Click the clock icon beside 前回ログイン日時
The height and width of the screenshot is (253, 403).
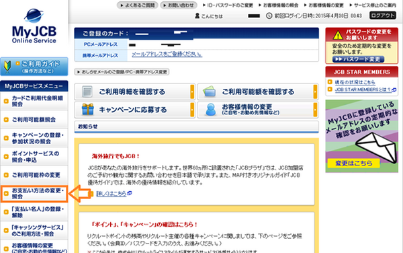coord(269,16)
